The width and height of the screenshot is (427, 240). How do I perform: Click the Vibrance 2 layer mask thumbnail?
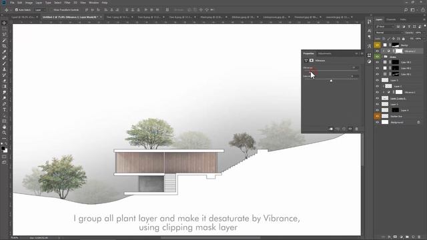coord(399,51)
